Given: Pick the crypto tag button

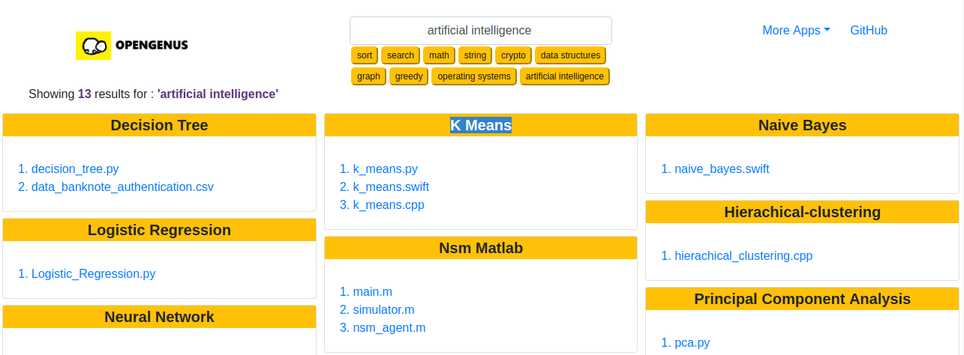Looking at the screenshot, I should click(x=513, y=55).
